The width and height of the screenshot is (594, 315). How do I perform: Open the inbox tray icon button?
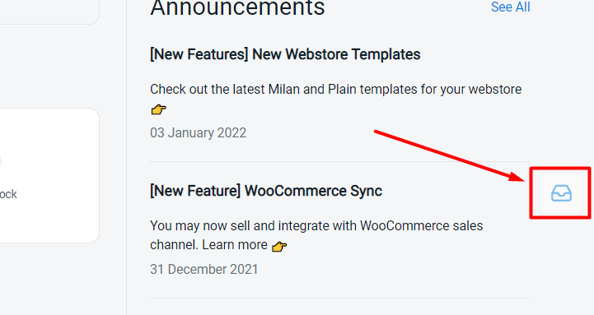click(561, 192)
